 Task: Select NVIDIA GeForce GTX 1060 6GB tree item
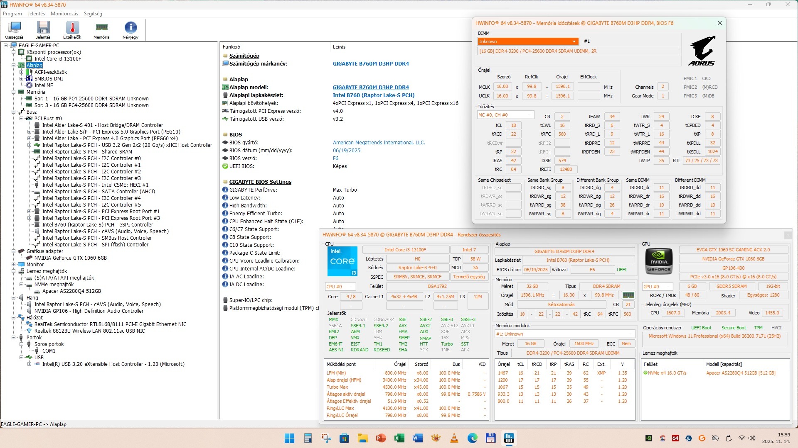coord(70,258)
